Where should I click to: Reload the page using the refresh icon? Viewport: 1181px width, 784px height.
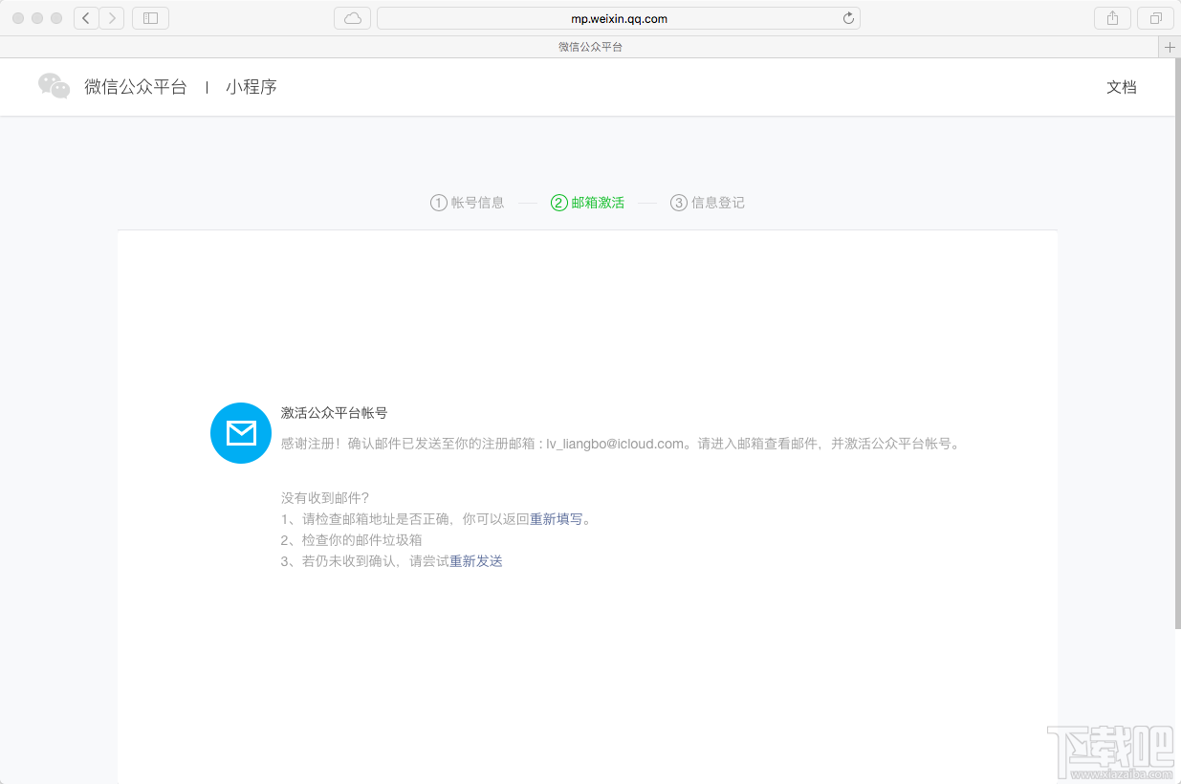848,17
